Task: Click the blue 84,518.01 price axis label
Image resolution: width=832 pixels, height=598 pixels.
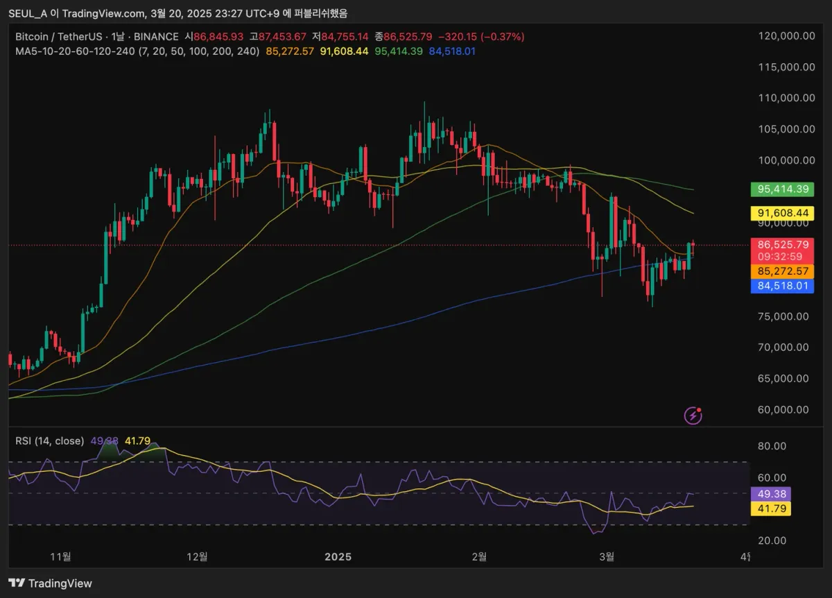Action: point(783,285)
